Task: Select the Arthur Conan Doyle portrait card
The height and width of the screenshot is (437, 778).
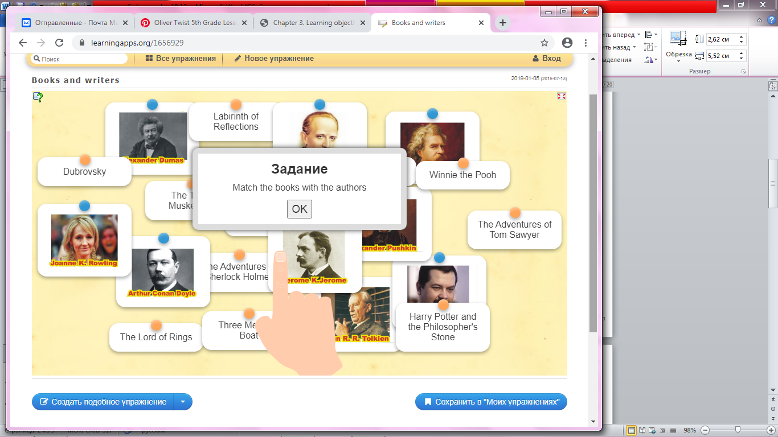Action: point(163,272)
